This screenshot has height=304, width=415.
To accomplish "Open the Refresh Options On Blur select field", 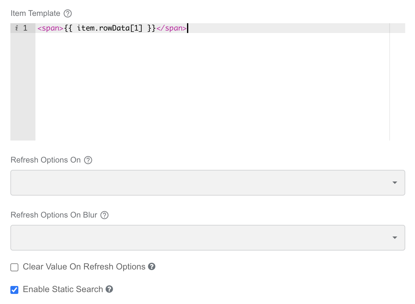I will point(208,238).
